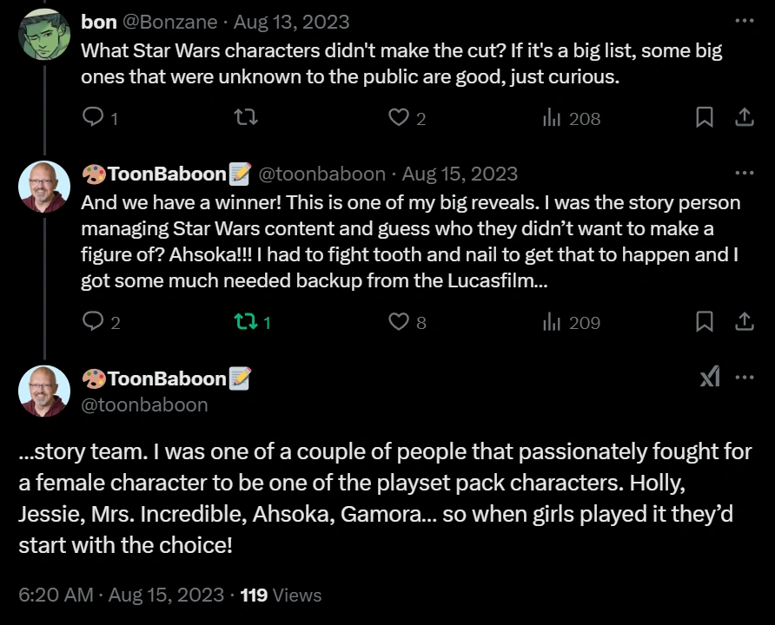The height and width of the screenshot is (625, 775).
Task: Open the @toonbaboon handle under main tweet
Action: [x=144, y=405]
